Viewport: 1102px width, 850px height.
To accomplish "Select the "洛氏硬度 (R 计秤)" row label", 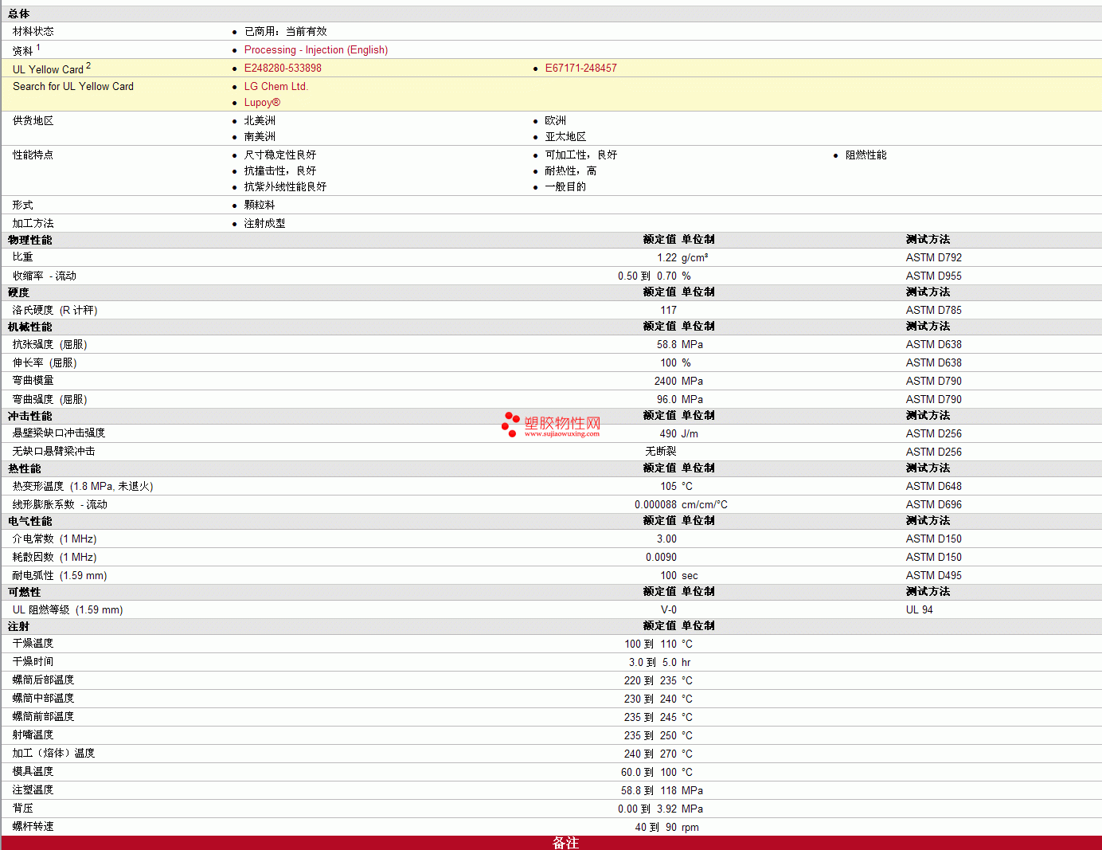I will click(55, 311).
